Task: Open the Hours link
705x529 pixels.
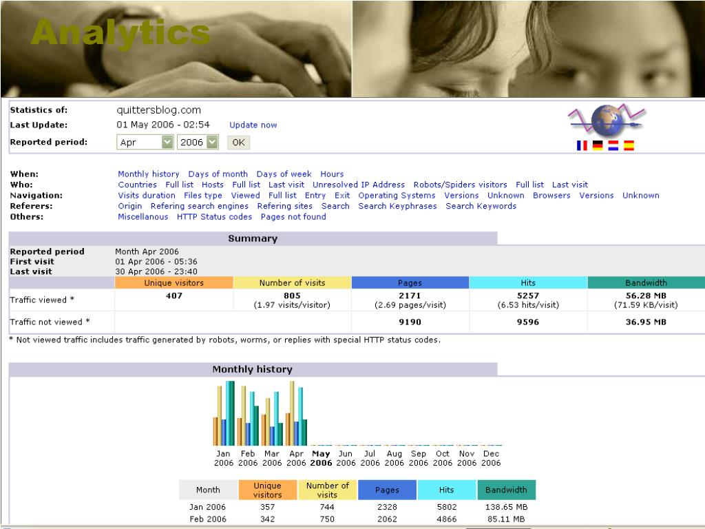Action: tap(332, 174)
